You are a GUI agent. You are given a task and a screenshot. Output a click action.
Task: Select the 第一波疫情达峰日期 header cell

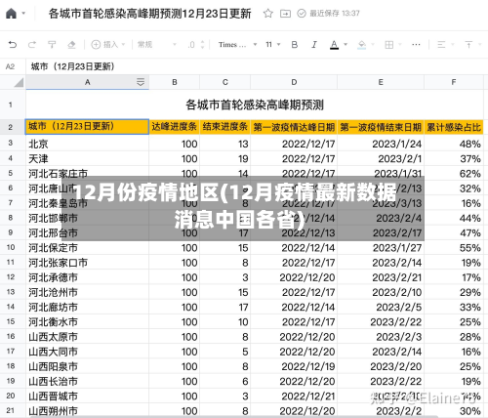click(x=294, y=127)
